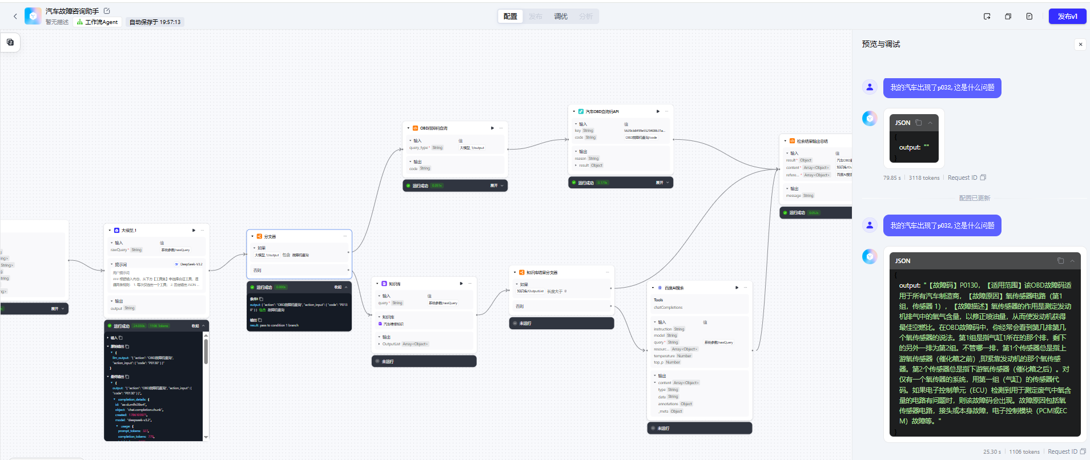1090x460 pixels.
Task: Copy the 最终输出 block in 大模型_1 result
Action: (x=127, y=377)
